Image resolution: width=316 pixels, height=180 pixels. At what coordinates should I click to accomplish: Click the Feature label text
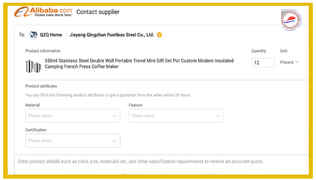point(135,105)
